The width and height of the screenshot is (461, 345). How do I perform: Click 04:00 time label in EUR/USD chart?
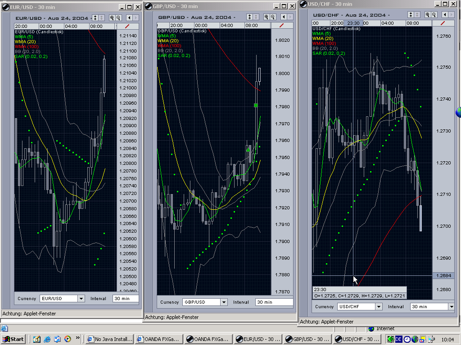coord(71,27)
